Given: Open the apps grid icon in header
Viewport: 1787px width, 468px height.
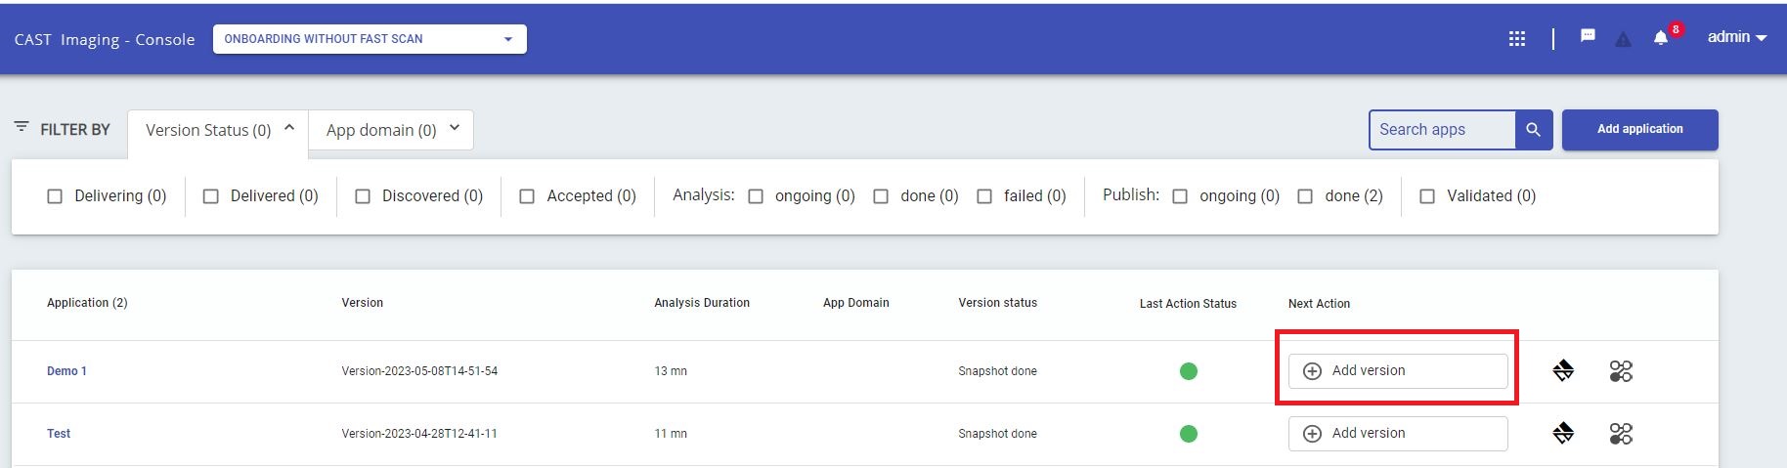Looking at the screenshot, I should click(x=1516, y=39).
